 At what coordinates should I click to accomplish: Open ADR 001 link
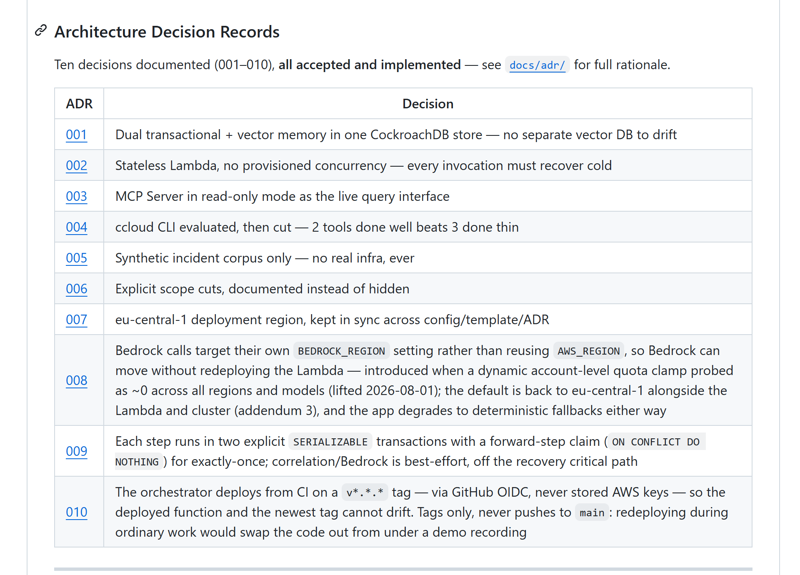(x=77, y=135)
